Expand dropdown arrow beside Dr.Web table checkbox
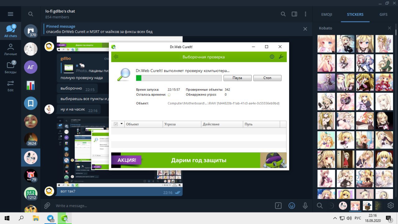Screen dimensions: 398x224 coord(122,124)
